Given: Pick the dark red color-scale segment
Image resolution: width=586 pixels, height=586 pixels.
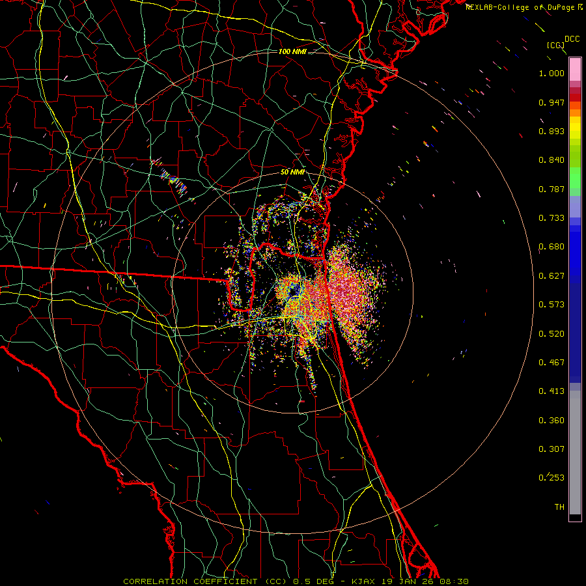Looking at the screenshot, I should 575,98.
